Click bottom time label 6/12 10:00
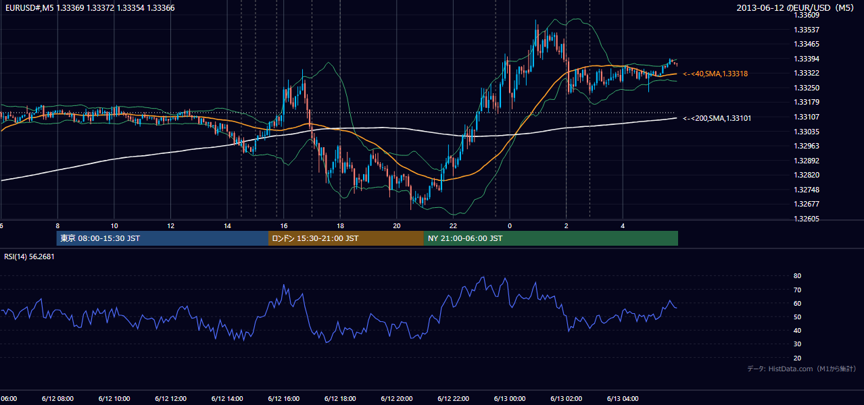864x405 pixels. point(114,398)
